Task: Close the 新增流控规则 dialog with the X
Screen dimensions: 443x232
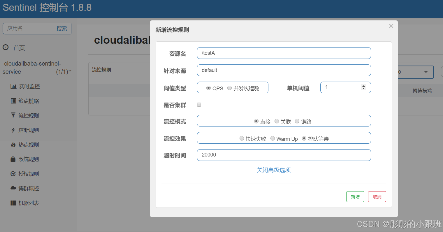Action: point(391,26)
